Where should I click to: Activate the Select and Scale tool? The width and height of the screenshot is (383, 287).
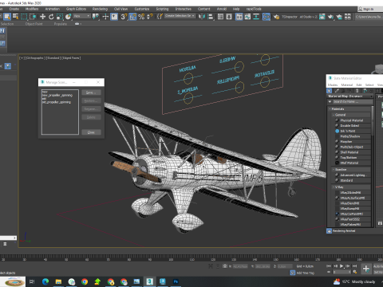pos(60,17)
